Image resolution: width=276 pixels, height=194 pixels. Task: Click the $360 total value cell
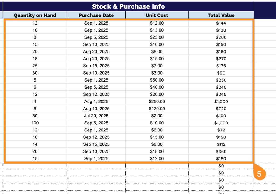(x=221, y=151)
